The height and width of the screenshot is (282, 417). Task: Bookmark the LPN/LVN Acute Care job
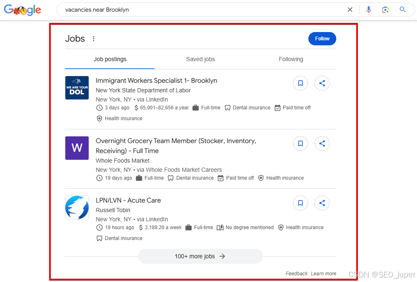pos(300,203)
